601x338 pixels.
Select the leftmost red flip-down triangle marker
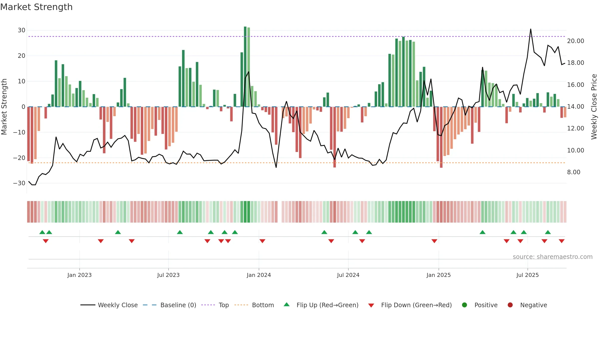pos(46,241)
